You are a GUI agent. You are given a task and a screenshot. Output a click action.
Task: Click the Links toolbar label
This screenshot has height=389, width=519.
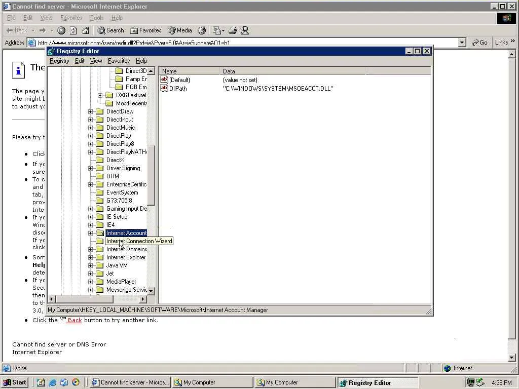(501, 43)
